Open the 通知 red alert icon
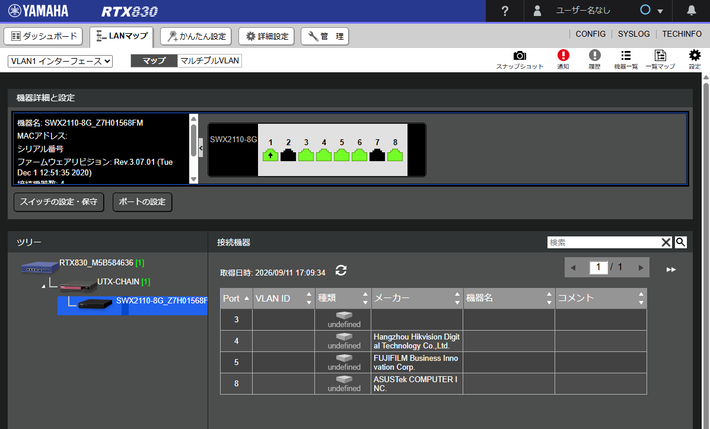This screenshot has width=710, height=429. tap(563, 60)
